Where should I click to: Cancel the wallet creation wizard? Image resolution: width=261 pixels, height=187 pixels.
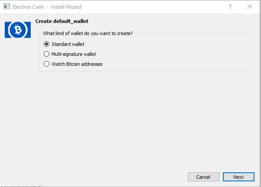203,177
